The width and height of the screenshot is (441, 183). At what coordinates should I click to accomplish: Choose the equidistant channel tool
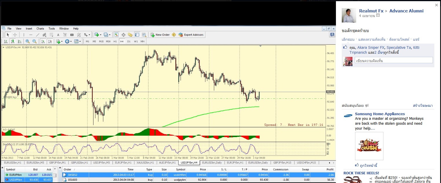coord(44,35)
